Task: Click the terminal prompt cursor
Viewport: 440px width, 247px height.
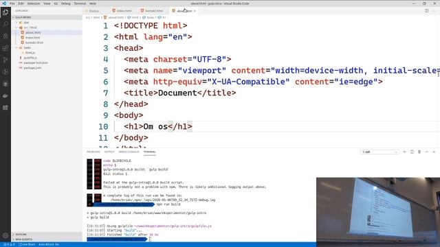Action: (150, 239)
